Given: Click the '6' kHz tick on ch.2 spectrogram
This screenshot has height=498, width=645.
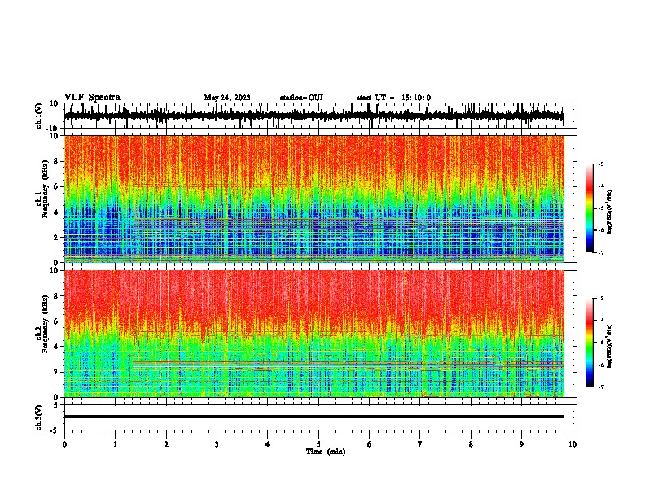Looking at the screenshot, I should point(57,321).
